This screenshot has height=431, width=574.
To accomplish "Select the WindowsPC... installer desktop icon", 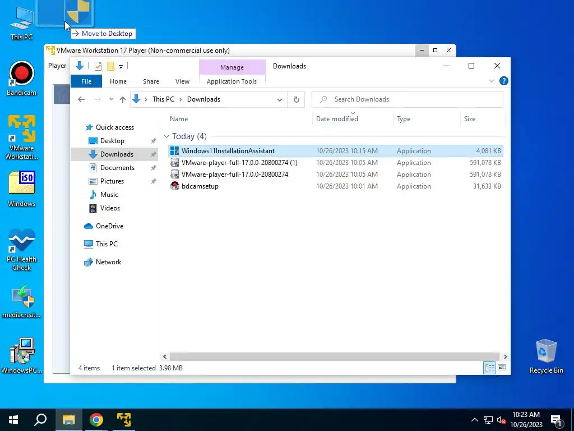I will tap(22, 355).
